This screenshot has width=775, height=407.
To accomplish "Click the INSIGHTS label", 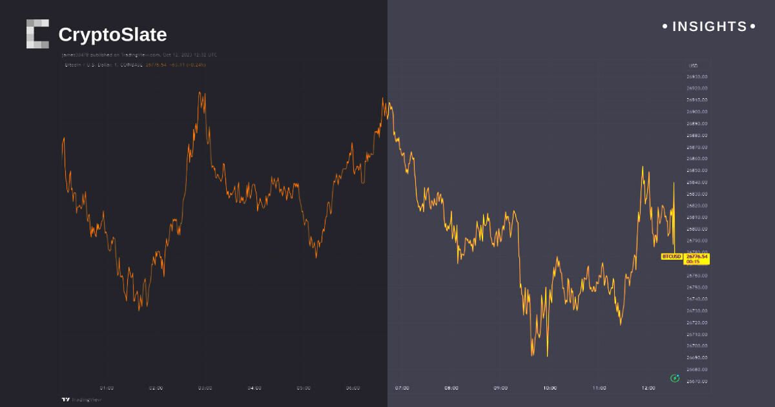I will [x=709, y=26].
